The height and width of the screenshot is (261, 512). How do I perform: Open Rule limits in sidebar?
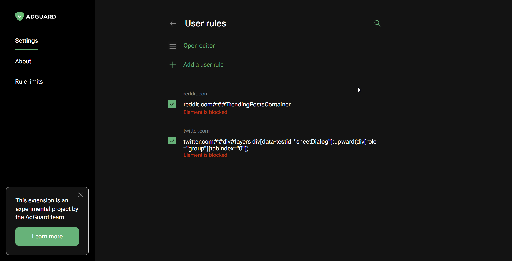[29, 82]
